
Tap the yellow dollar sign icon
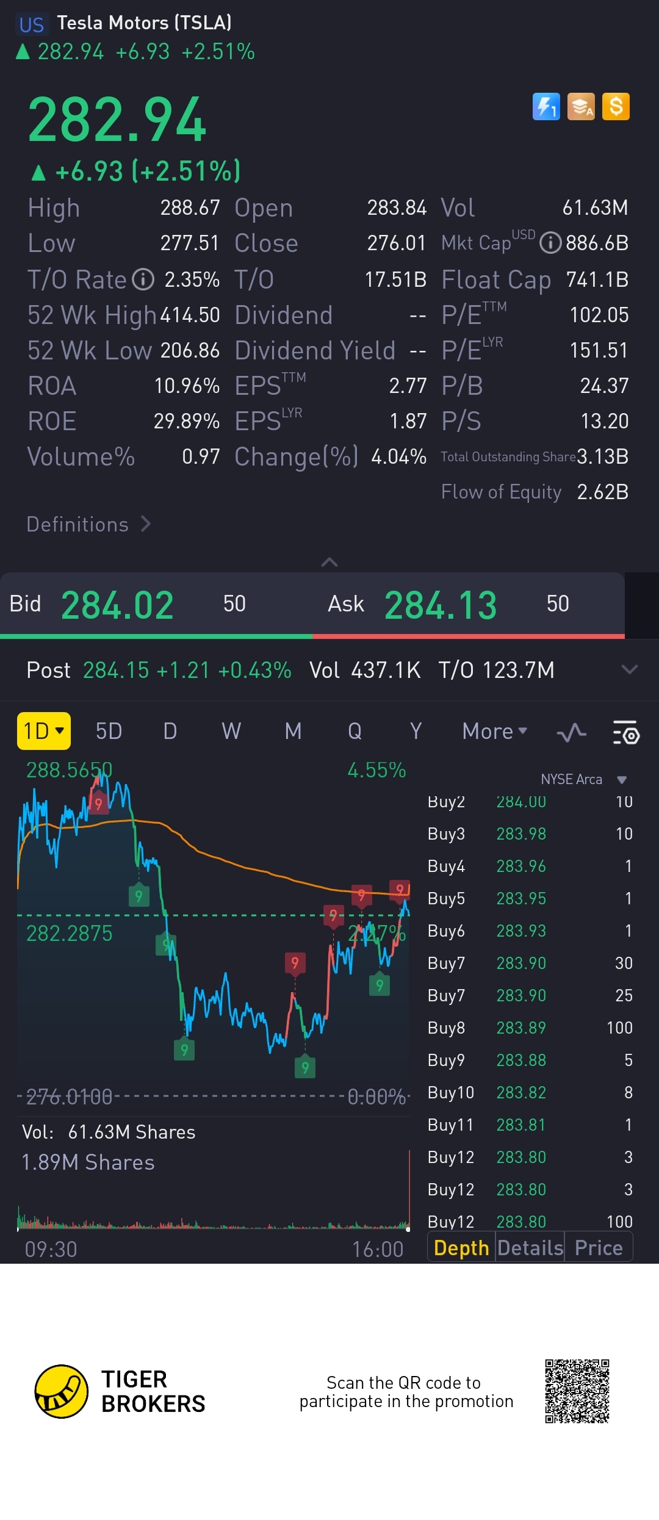point(616,107)
